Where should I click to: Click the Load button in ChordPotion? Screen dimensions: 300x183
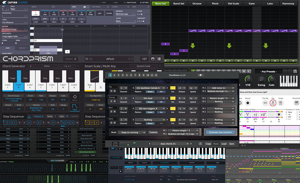224,144
